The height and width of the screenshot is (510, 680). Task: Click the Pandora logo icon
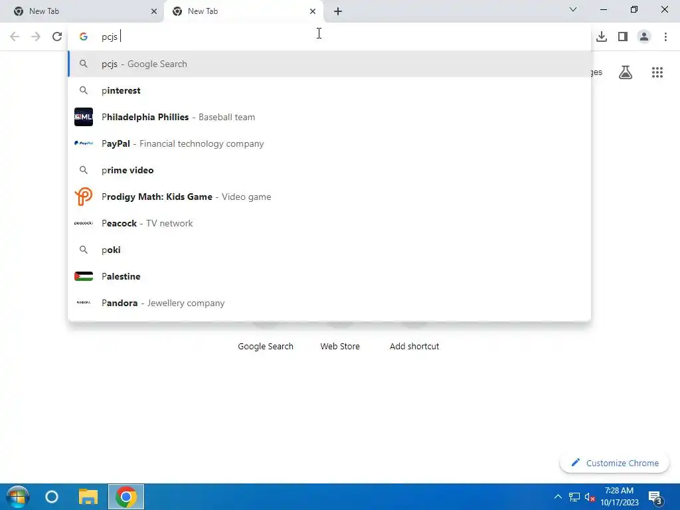(x=84, y=303)
